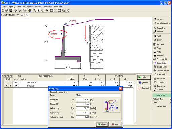
Task: Open the Úpravy menu
Action: (12, 7)
